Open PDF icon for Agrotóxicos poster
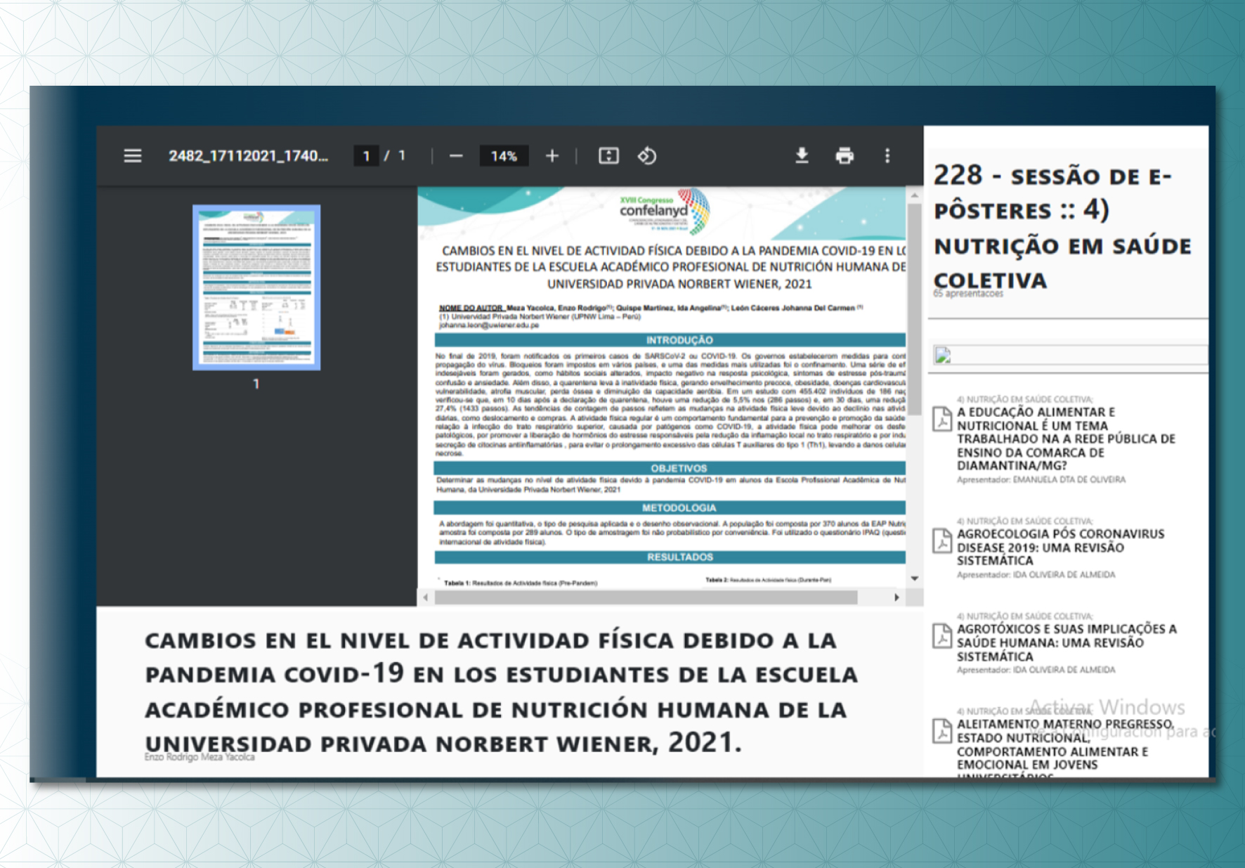 click(942, 635)
